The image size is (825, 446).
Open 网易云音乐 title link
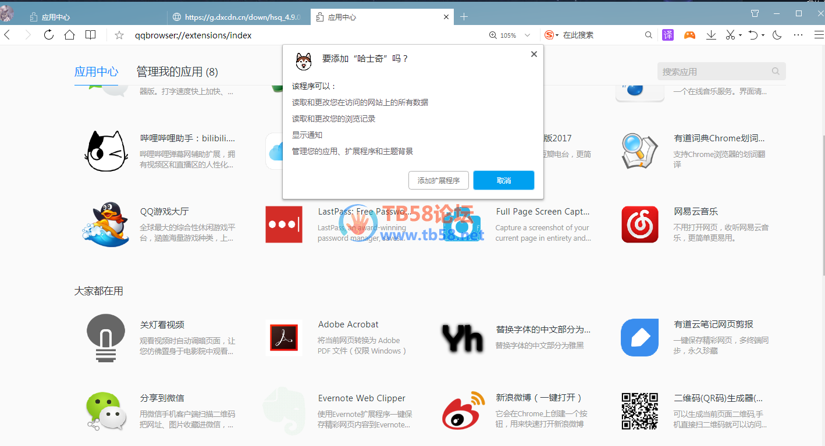(696, 212)
